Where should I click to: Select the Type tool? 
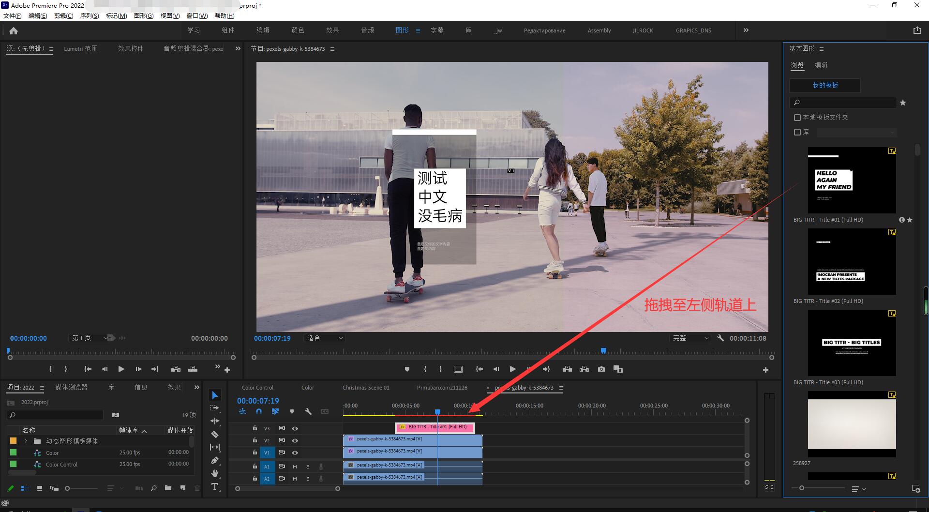point(215,486)
